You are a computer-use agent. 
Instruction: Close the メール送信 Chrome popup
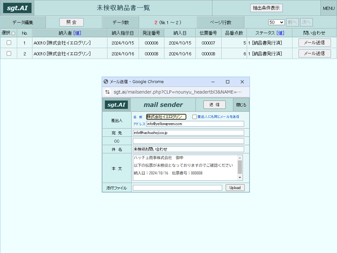(x=242, y=82)
